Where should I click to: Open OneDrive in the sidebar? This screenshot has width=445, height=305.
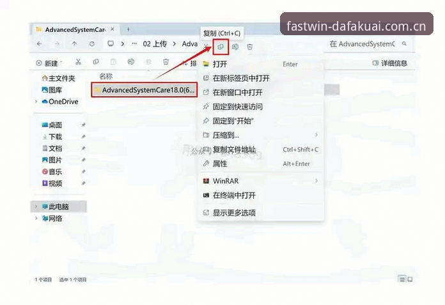click(x=60, y=101)
